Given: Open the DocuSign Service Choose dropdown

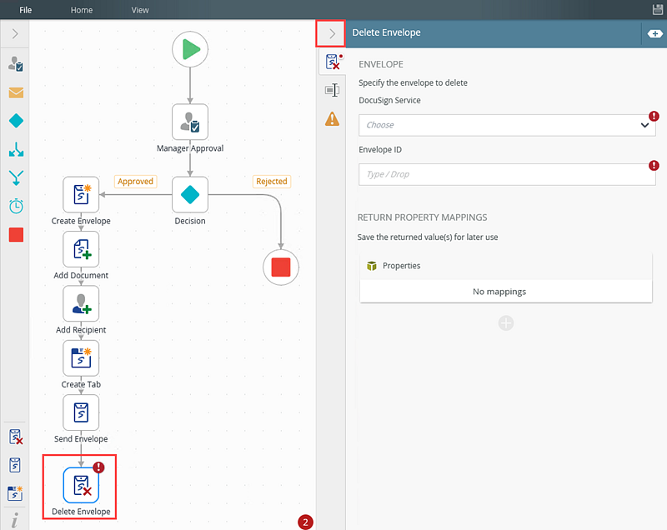Looking at the screenshot, I should tap(507, 125).
